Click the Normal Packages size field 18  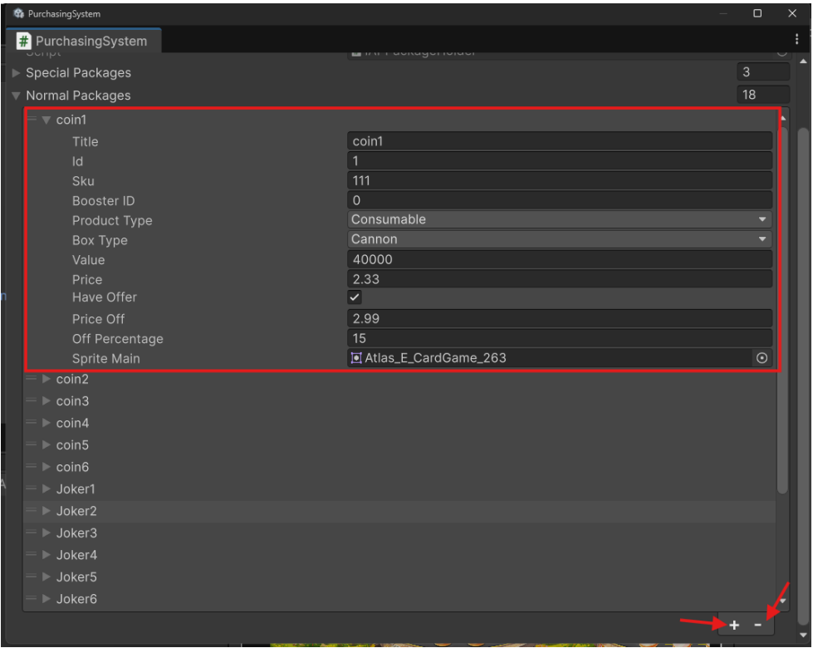coord(762,95)
